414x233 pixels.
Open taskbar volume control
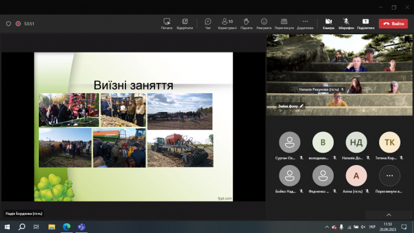coord(363,227)
